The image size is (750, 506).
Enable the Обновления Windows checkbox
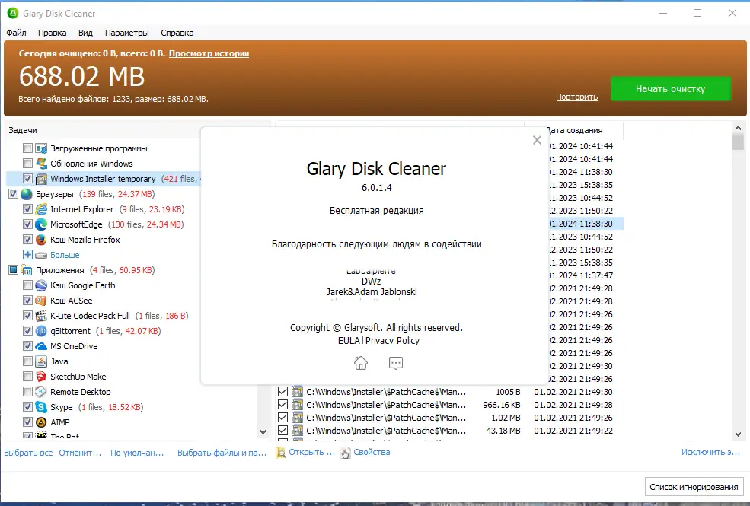pos(27,164)
